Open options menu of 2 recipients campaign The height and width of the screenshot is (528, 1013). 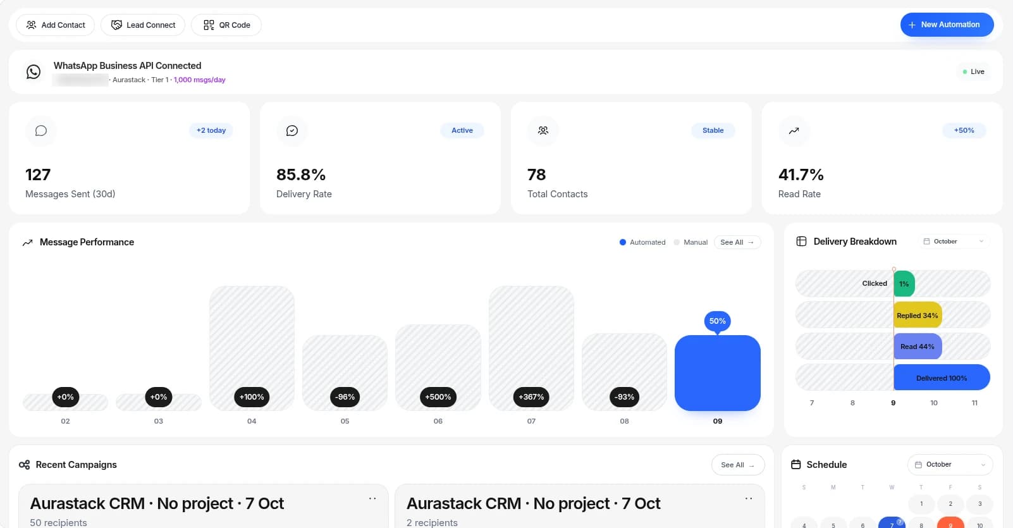pos(749,499)
